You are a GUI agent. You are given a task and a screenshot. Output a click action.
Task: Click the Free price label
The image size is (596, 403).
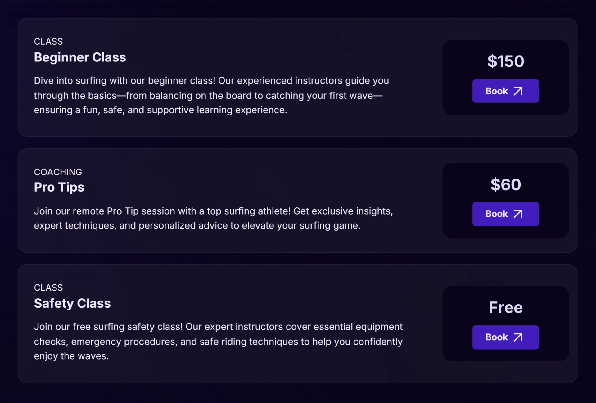[505, 307]
